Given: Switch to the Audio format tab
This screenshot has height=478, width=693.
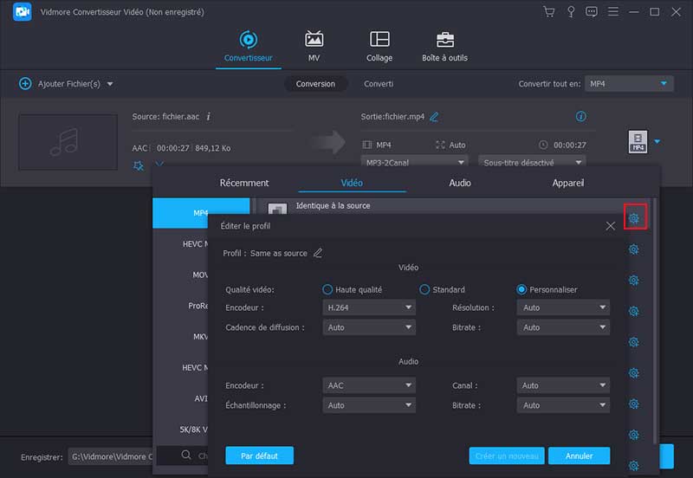Looking at the screenshot, I should pos(459,183).
